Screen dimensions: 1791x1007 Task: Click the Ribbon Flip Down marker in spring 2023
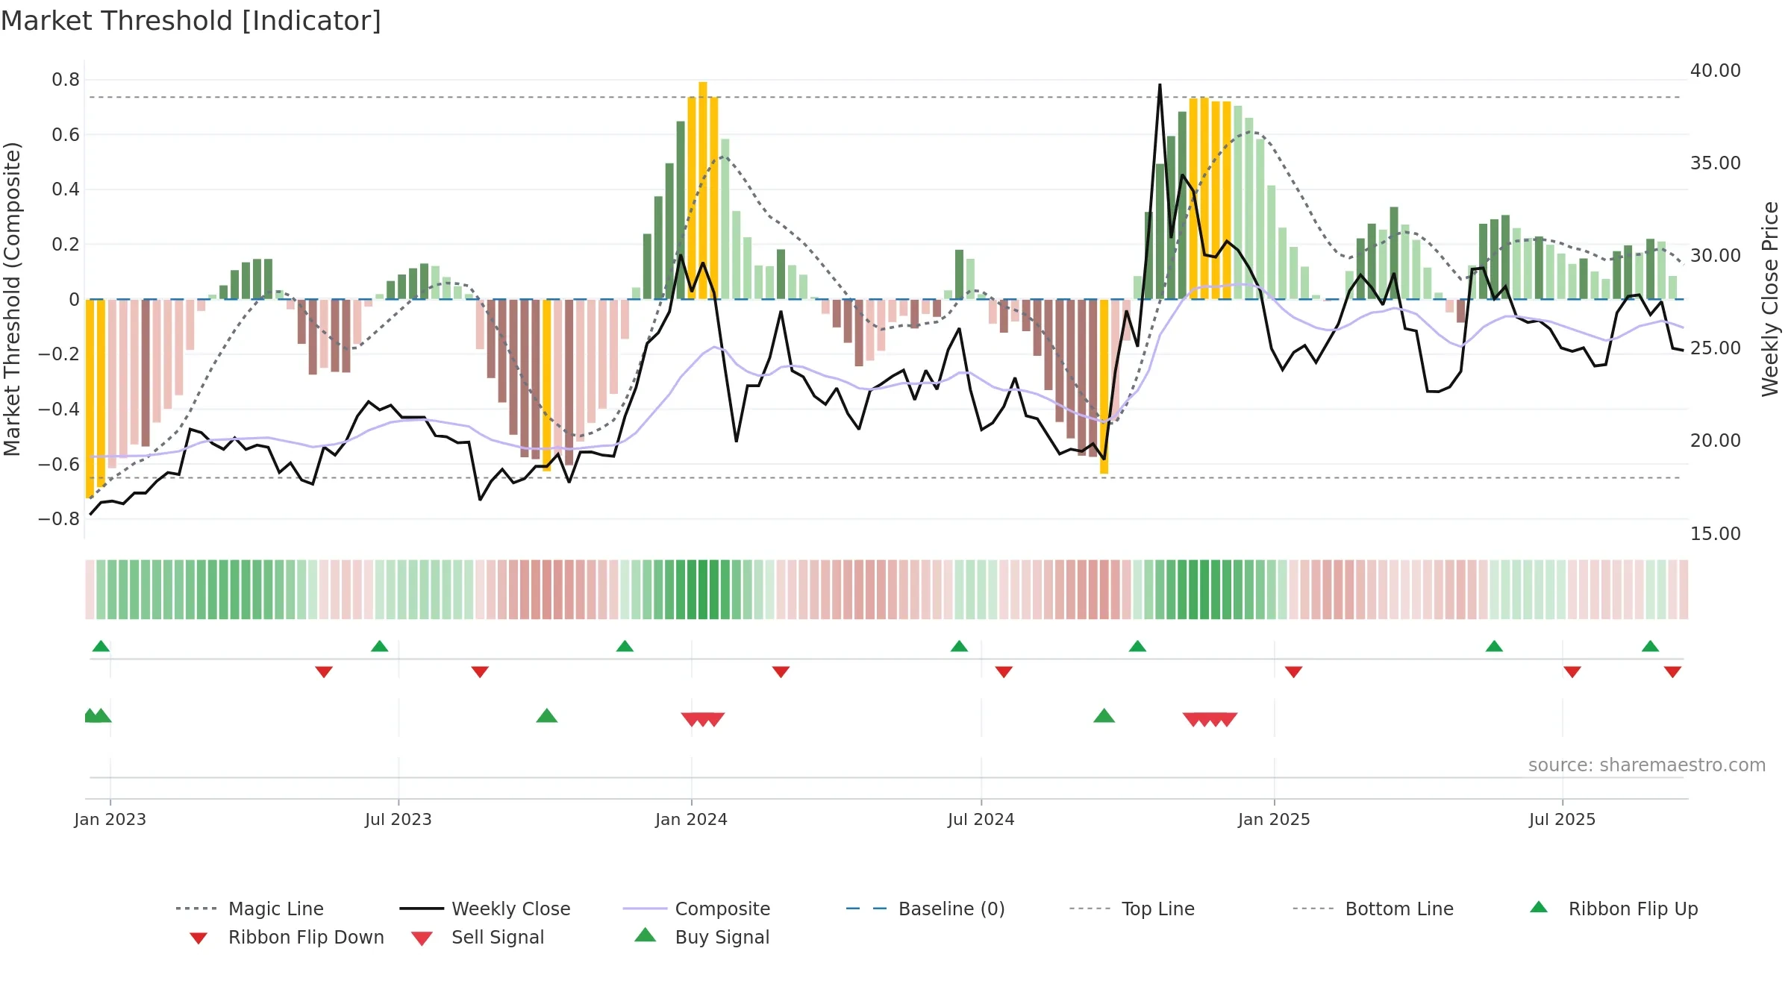pos(324,672)
